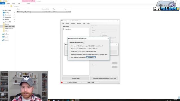The width and height of the screenshot is (180, 101).
Task: Open hakchi Modules menu
Action: (x=73, y=23)
